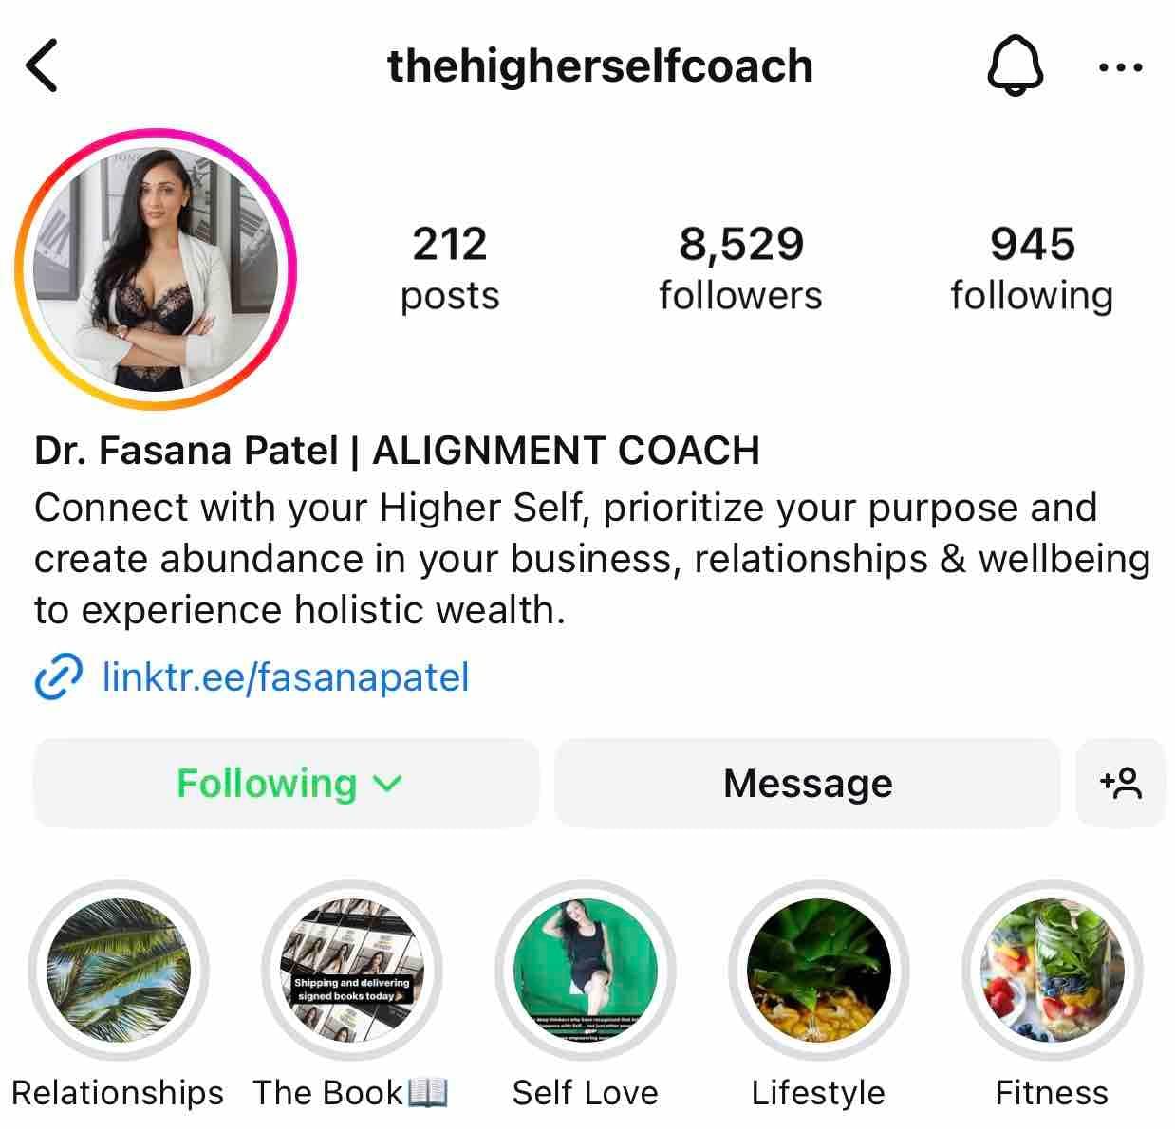Click the chevron next to Following
This screenshot has width=1175, height=1129.
coord(388,785)
